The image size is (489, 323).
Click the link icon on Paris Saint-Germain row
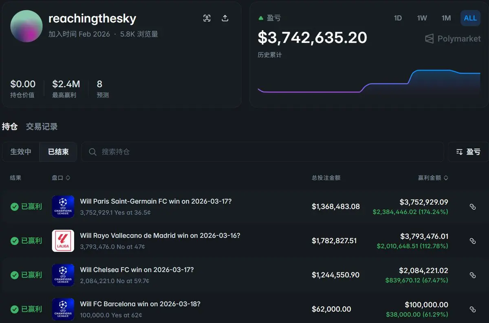point(473,207)
